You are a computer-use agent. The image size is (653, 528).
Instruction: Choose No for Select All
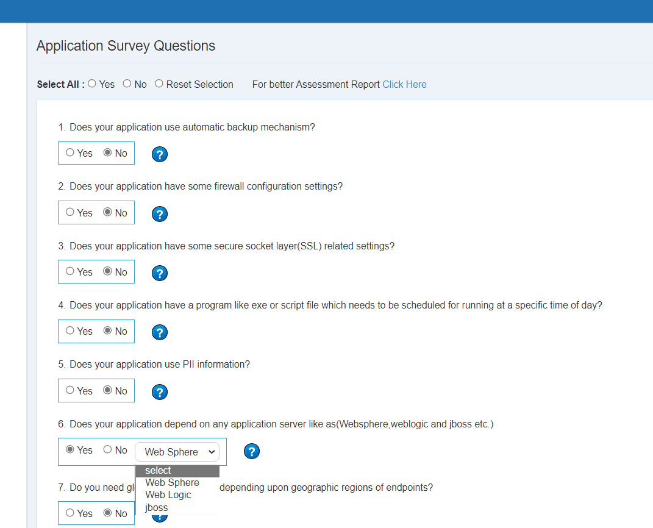coord(127,84)
